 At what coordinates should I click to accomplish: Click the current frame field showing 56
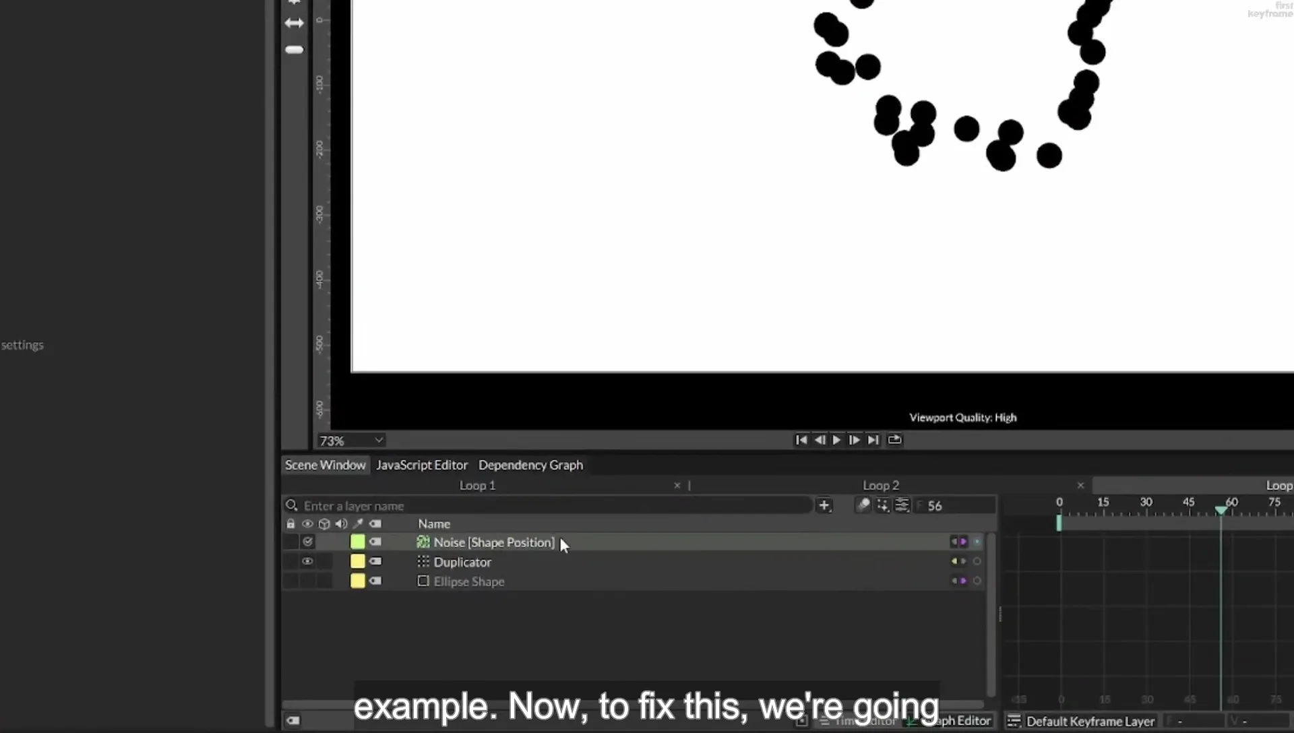coord(955,505)
